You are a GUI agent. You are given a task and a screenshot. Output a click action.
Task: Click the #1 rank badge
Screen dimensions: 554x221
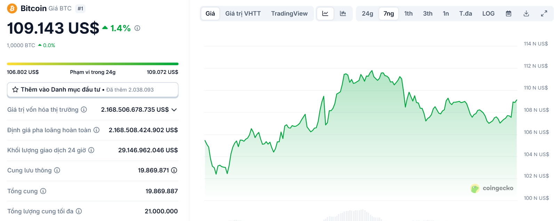(x=80, y=9)
